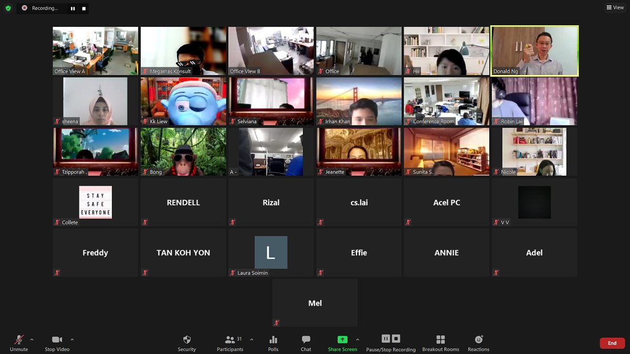Click the pause icon above Pause/Stop Recording
This screenshot has height=354, width=630.
[x=386, y=339]
